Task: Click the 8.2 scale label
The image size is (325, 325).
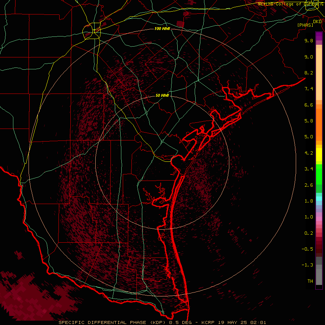Action: point(309,73)
